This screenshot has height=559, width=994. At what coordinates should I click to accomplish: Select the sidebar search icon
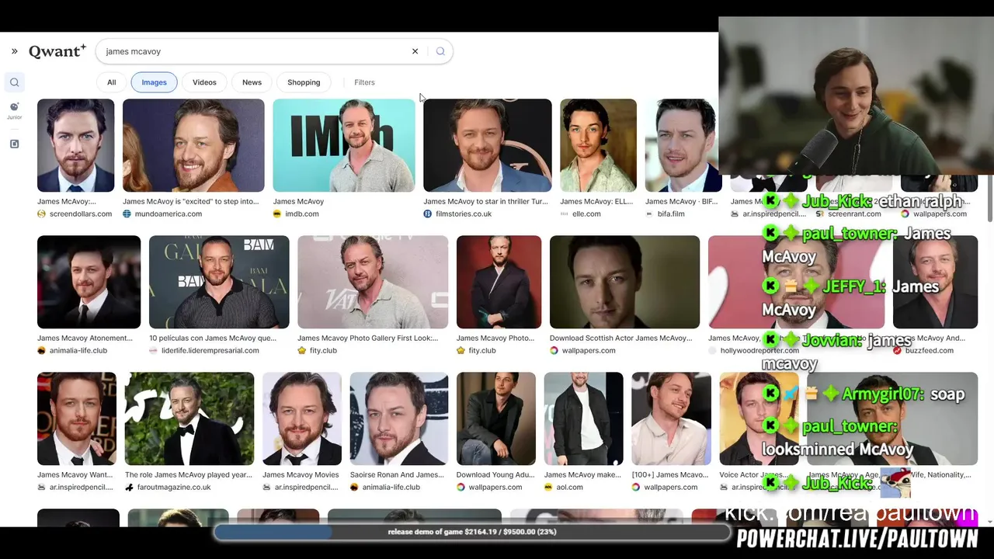[x=14, y=82]
